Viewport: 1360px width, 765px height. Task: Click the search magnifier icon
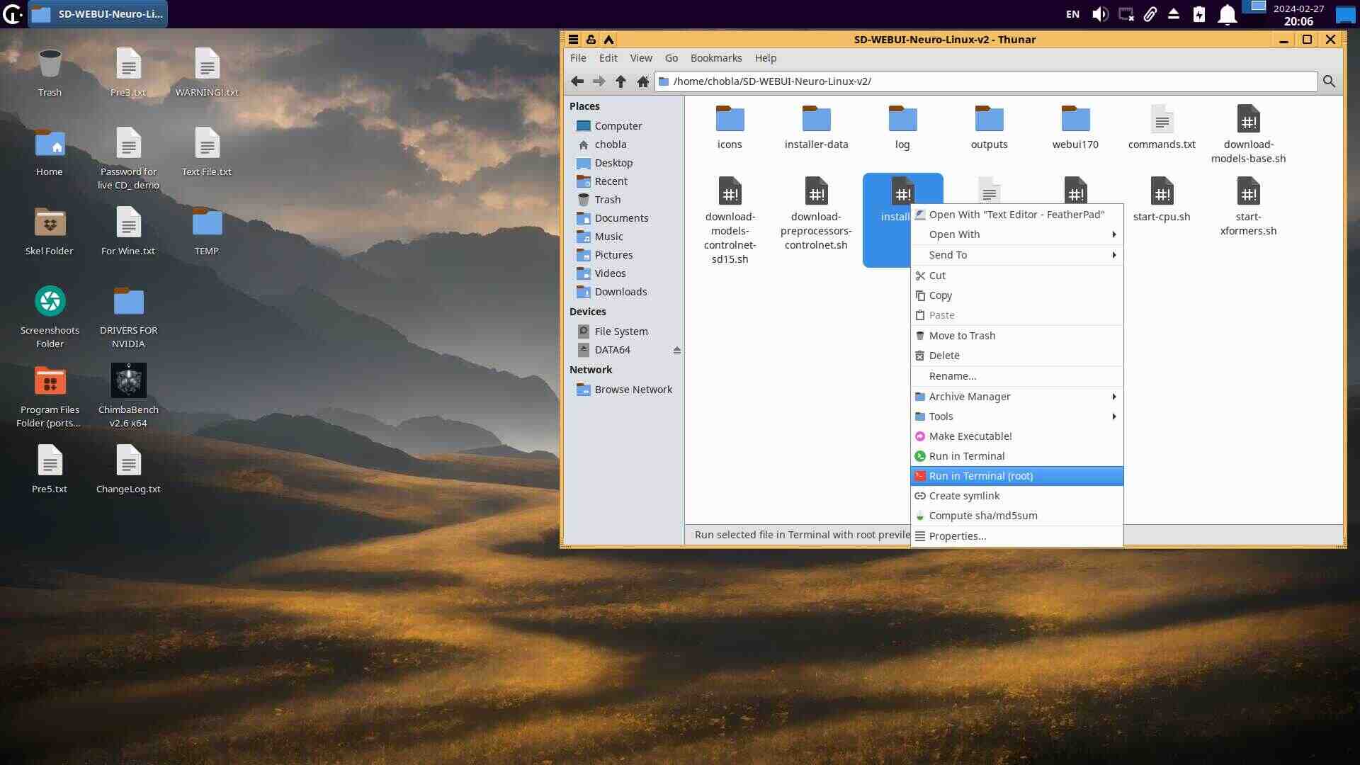click(x=1329, y=81)
